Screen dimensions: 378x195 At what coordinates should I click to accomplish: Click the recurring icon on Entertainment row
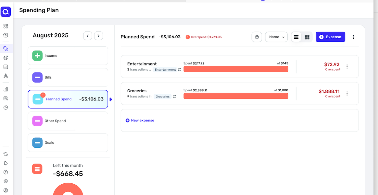[180, 70]
